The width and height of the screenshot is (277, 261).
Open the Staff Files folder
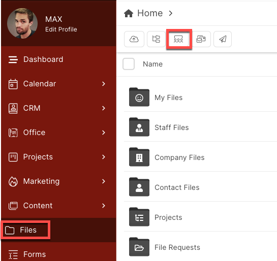coord(172,127)
